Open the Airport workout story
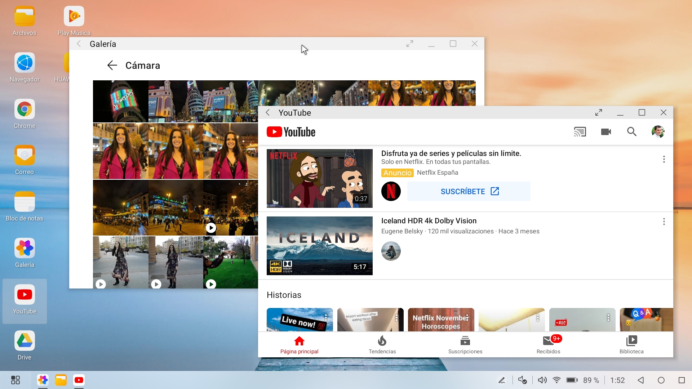692x389 pixels. (371, 320)
